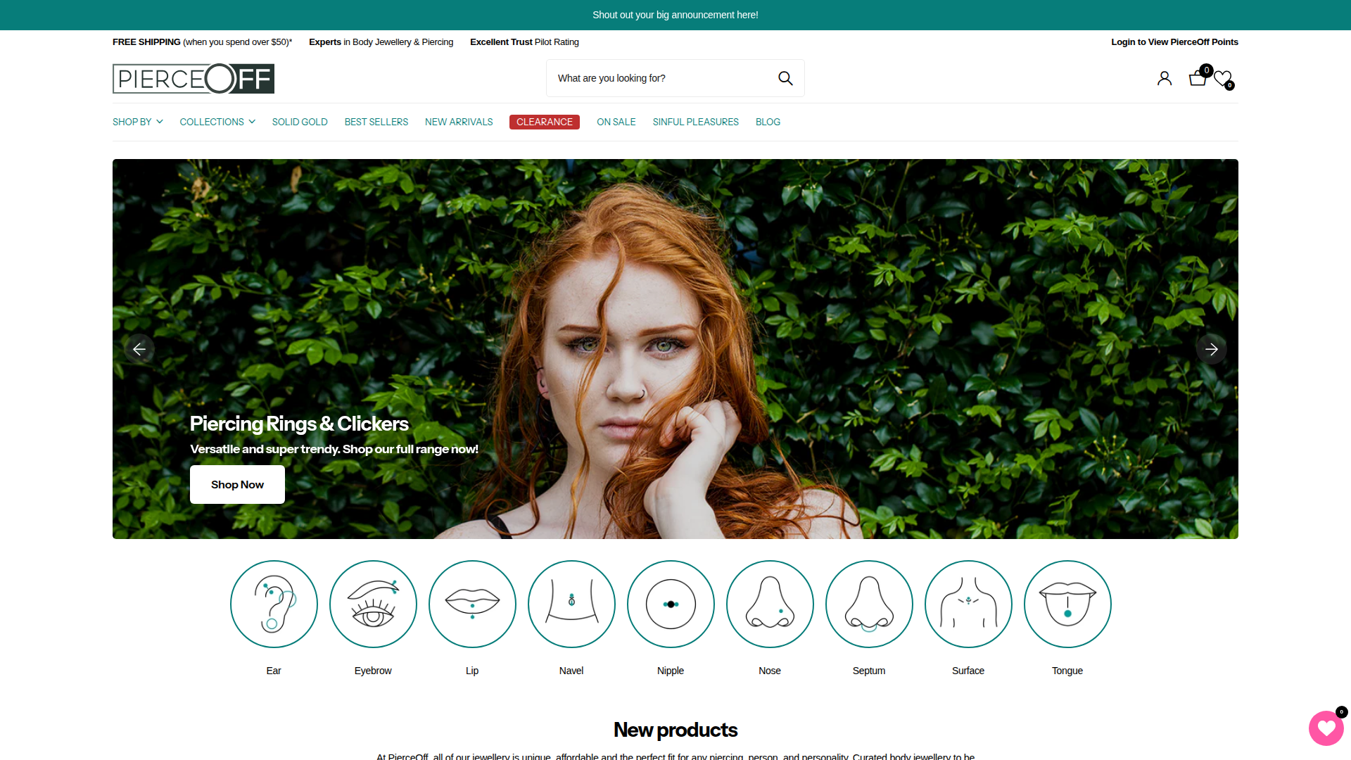This screenshot has height=760, width=1351.
Task: Pick the Navel piercing category icon
Action: [571, 604]
